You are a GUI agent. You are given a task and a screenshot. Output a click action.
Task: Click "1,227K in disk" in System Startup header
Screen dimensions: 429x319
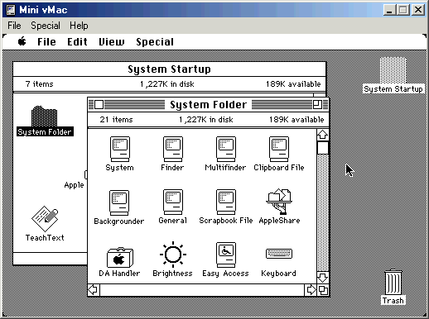point(167,84)
